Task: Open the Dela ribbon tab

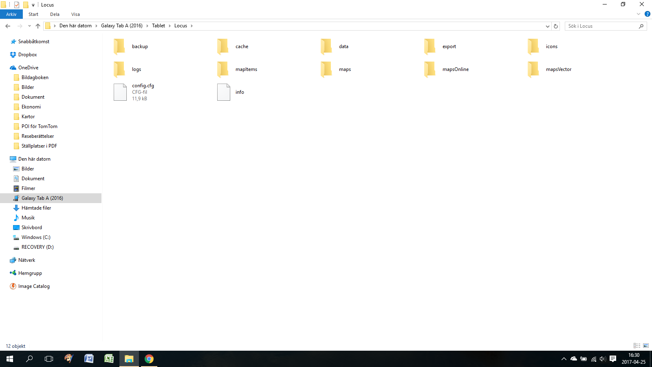Action: 55,14
